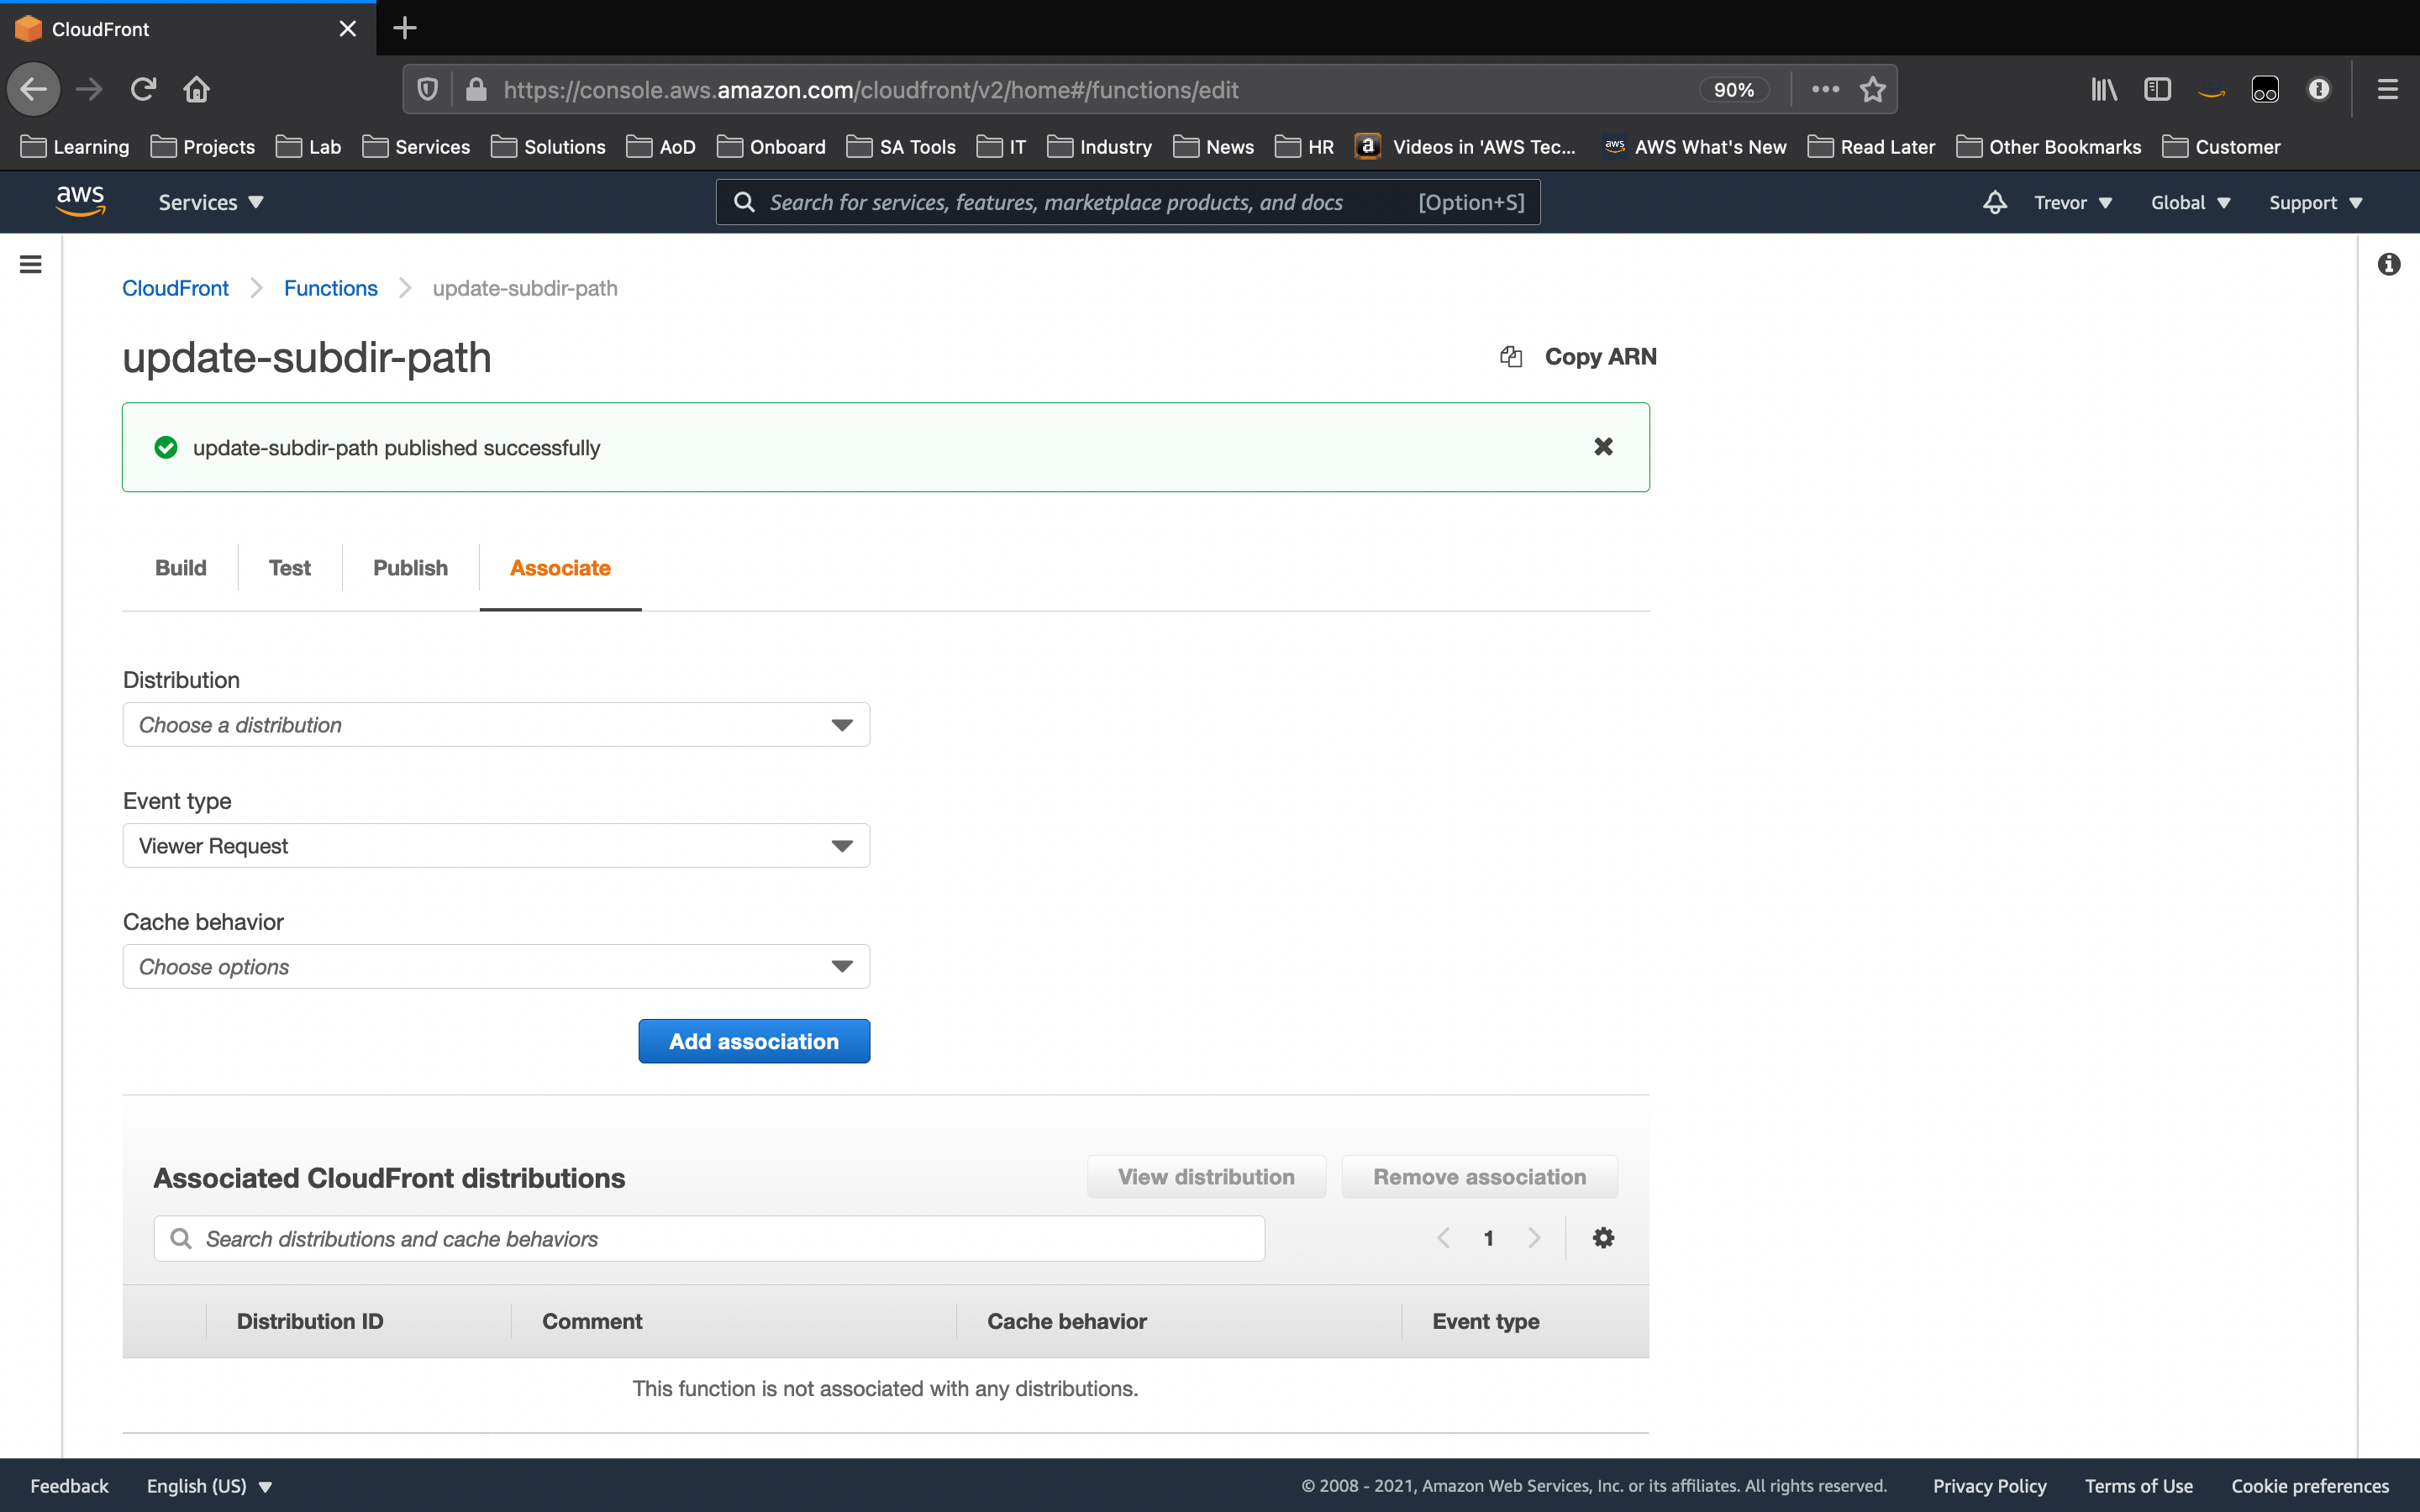Open the Services dropdown menu

point(211,202)
